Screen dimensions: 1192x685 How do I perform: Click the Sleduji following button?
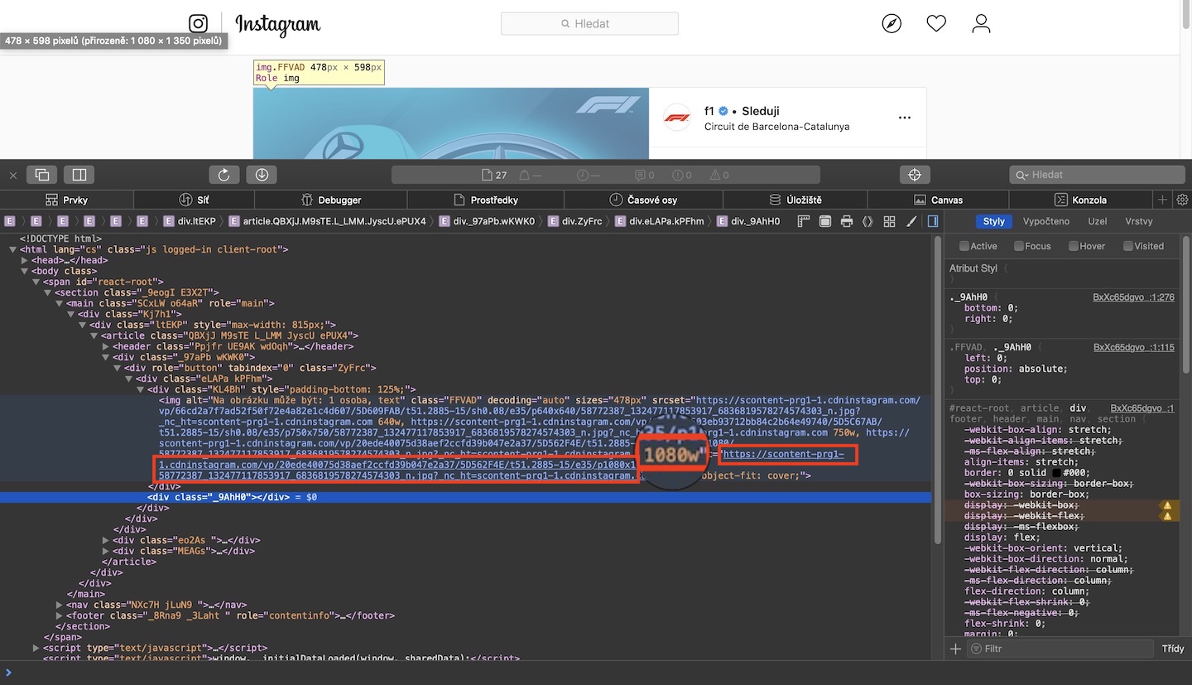760,111
